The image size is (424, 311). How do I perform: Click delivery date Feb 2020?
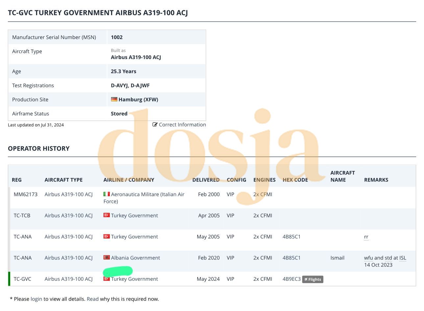click(x=209, y=258)
